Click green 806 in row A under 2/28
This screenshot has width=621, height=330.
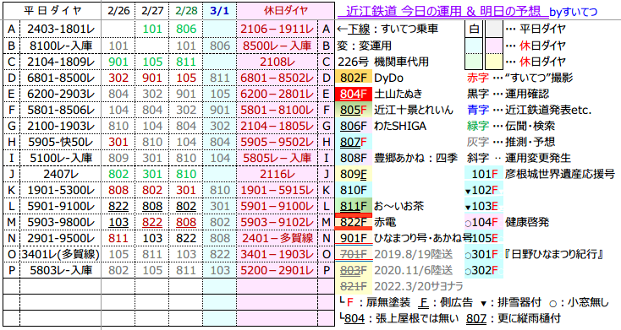click(x=186, y=30)
